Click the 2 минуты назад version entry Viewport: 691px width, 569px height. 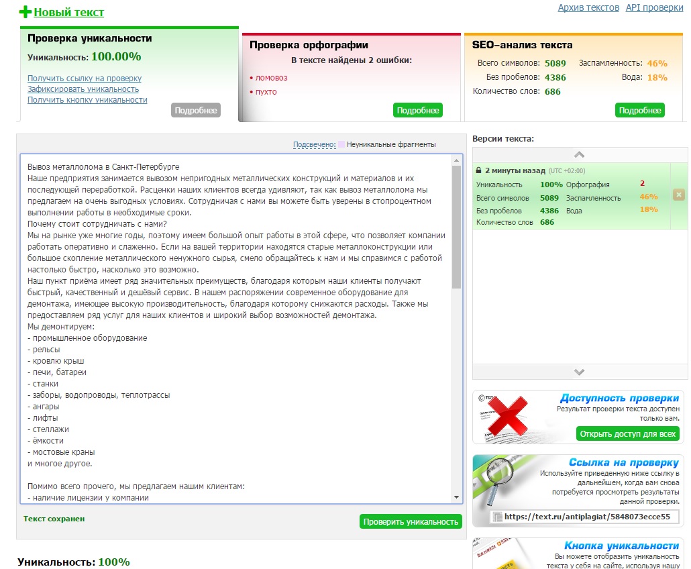click(x=571, y=196)
